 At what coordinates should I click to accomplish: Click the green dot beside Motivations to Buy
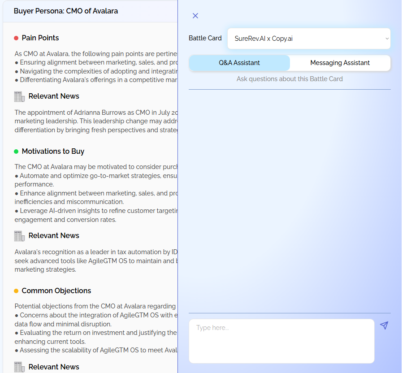16,152
